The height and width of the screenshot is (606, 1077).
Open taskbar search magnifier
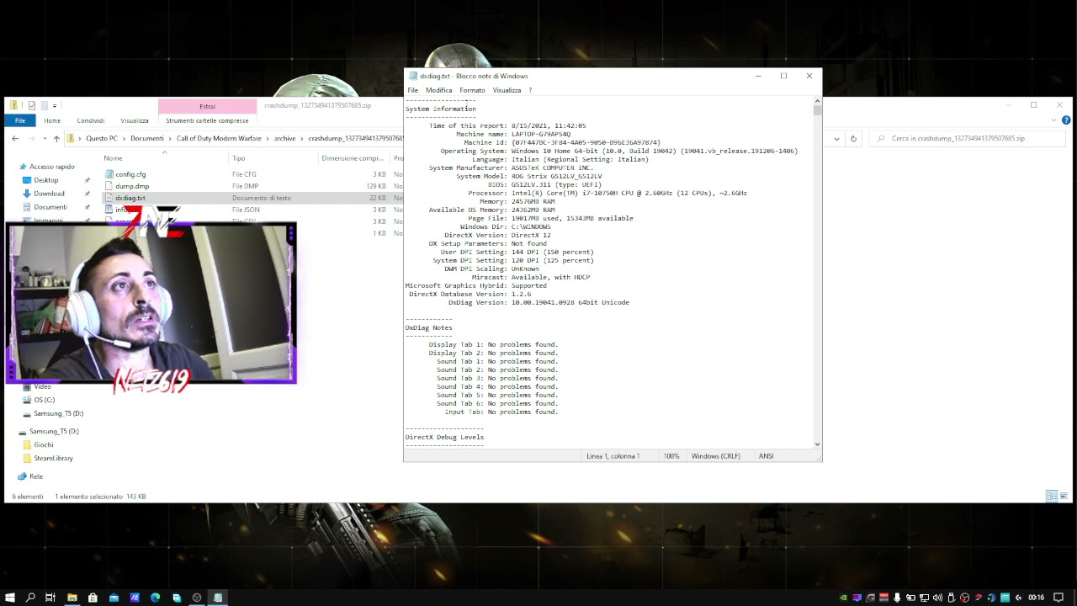pos(30,598)
